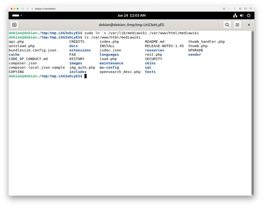Click RELEASE-NOTES-1.45
This screenshot has height=207, width=263.
pyautogui.click(x=164, y=46)
